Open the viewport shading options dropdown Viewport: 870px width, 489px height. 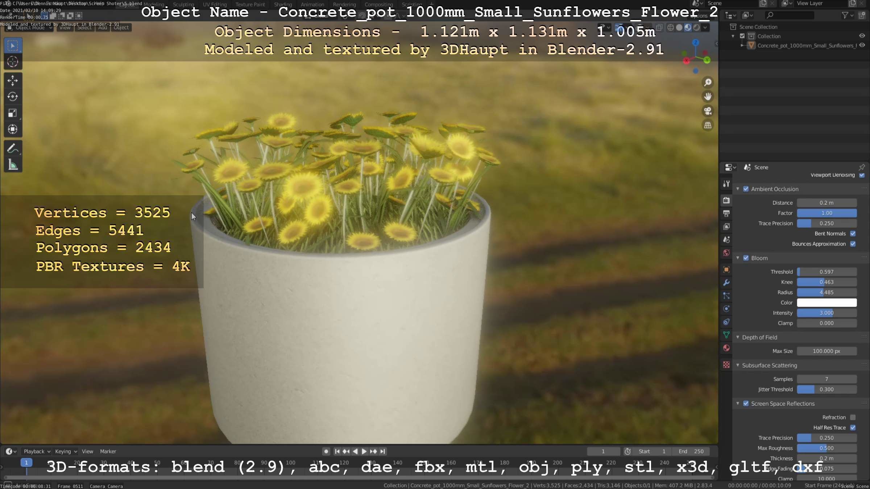tap(705, 28)
